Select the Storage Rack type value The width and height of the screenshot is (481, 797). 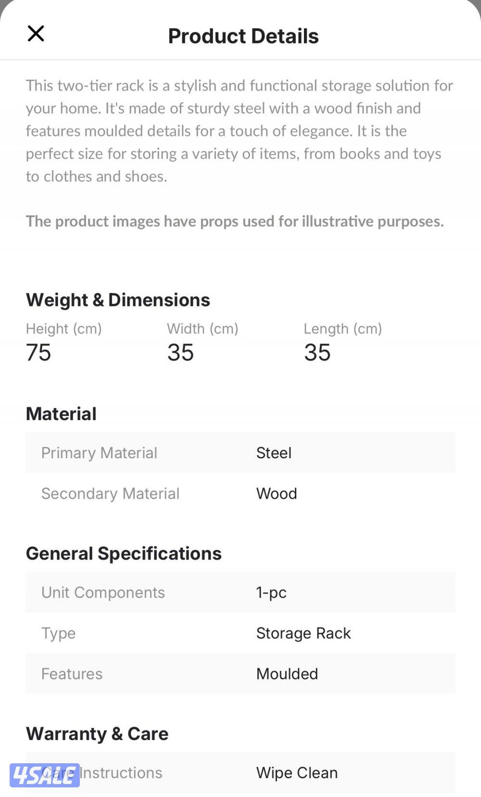(x=304, y=633)
